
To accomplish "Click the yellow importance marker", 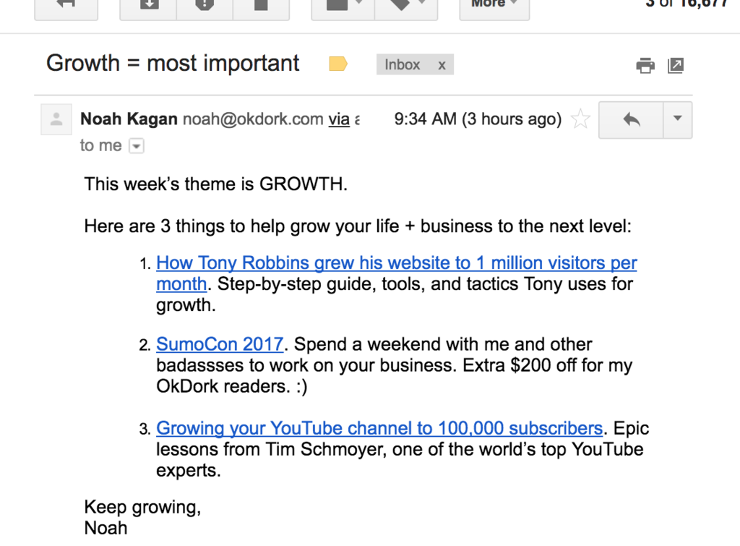I will [x=338, y=64].
